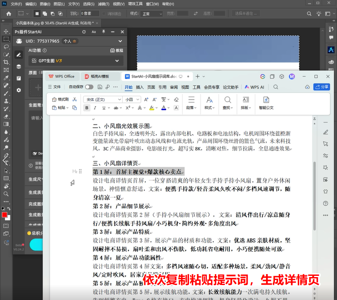Click the clear formatting eraser icon
This screenshot has width=337, height=300.
176,100
